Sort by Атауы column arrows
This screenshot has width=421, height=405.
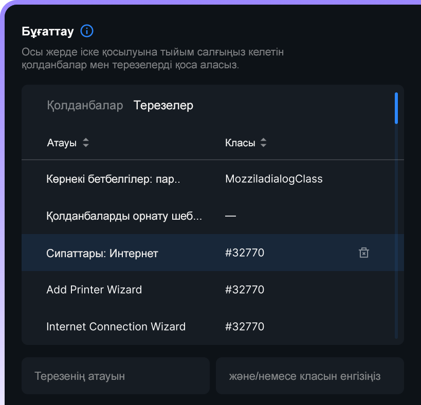(x=86, y=143)
